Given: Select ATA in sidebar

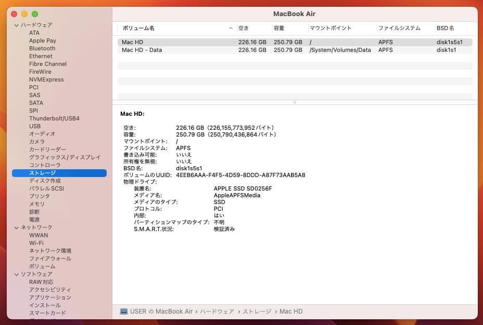Looking at the screenshot, I should tap(34, 33).
